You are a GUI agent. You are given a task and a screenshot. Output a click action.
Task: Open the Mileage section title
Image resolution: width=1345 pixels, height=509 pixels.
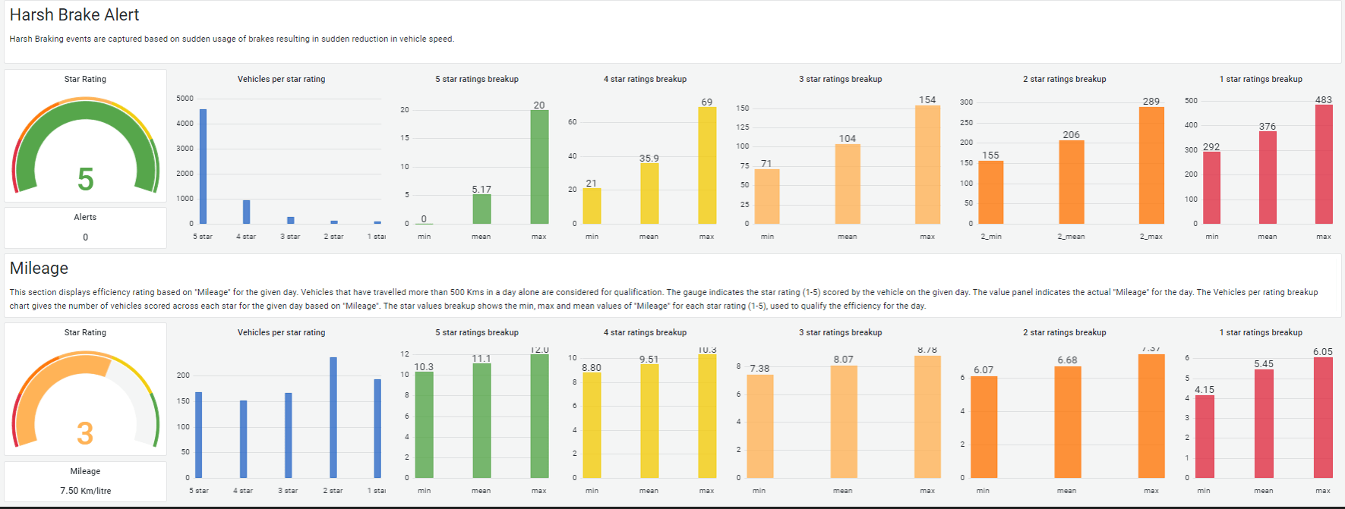(39, 268)
